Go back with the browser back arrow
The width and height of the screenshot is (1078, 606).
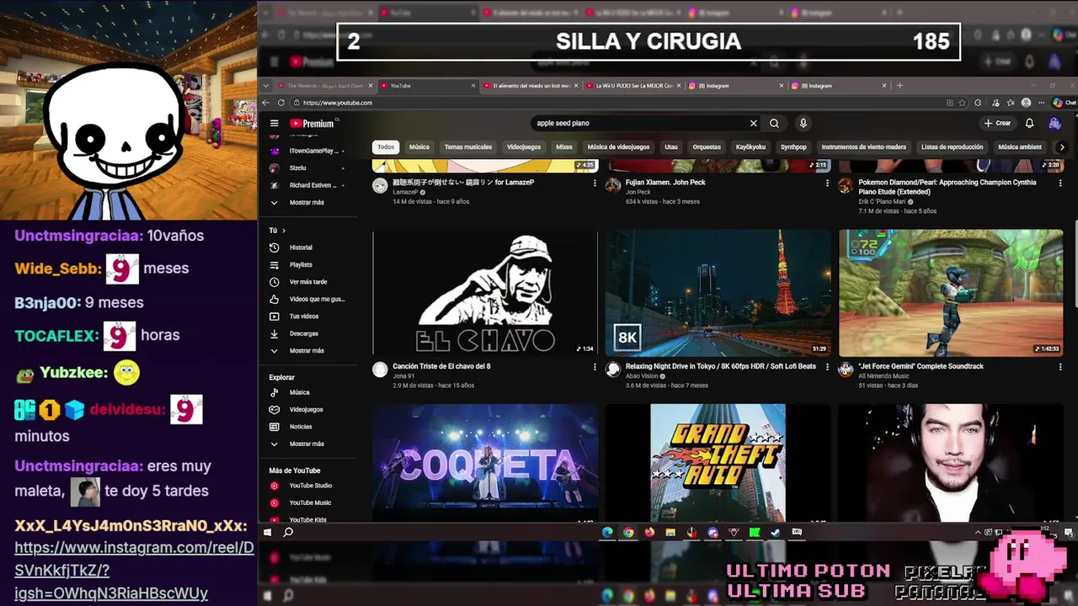click(266, 103)
